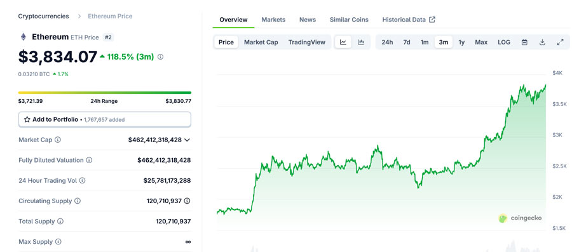Click Fully Diluted Valuation info icon
Viewport: 572px width, 252px height.
click(89, 160)
